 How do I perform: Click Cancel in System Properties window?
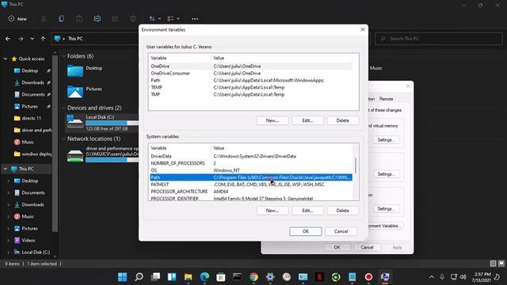[367, 248]
